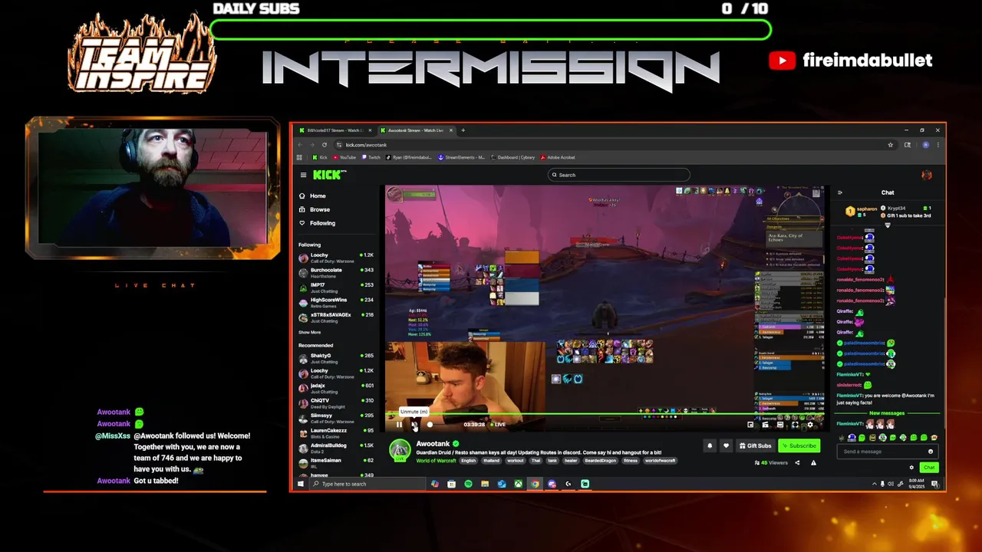
Task: Reload the page in Chrome
Action: (x=325, y=145)
